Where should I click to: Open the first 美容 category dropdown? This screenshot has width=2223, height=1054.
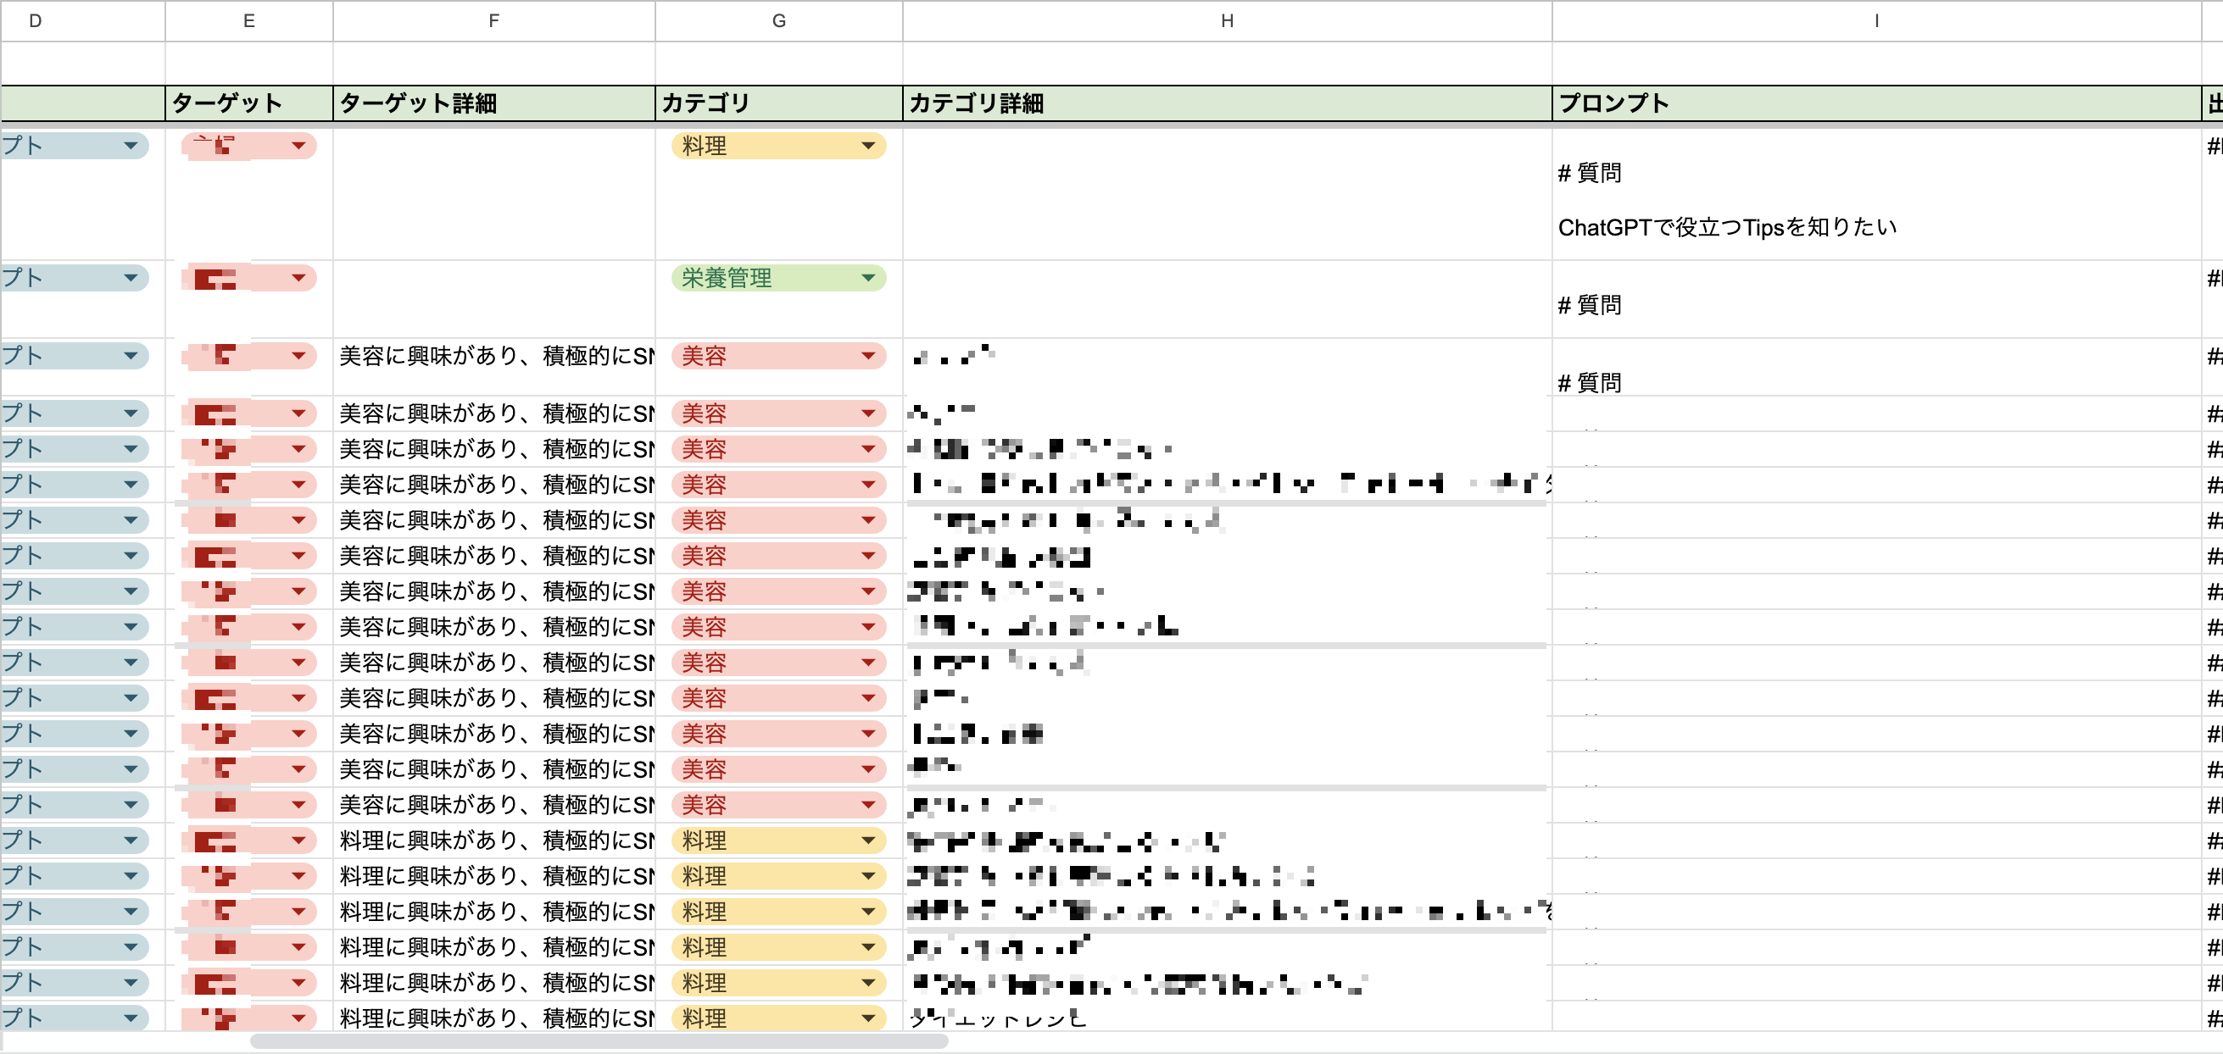point(868,355)
